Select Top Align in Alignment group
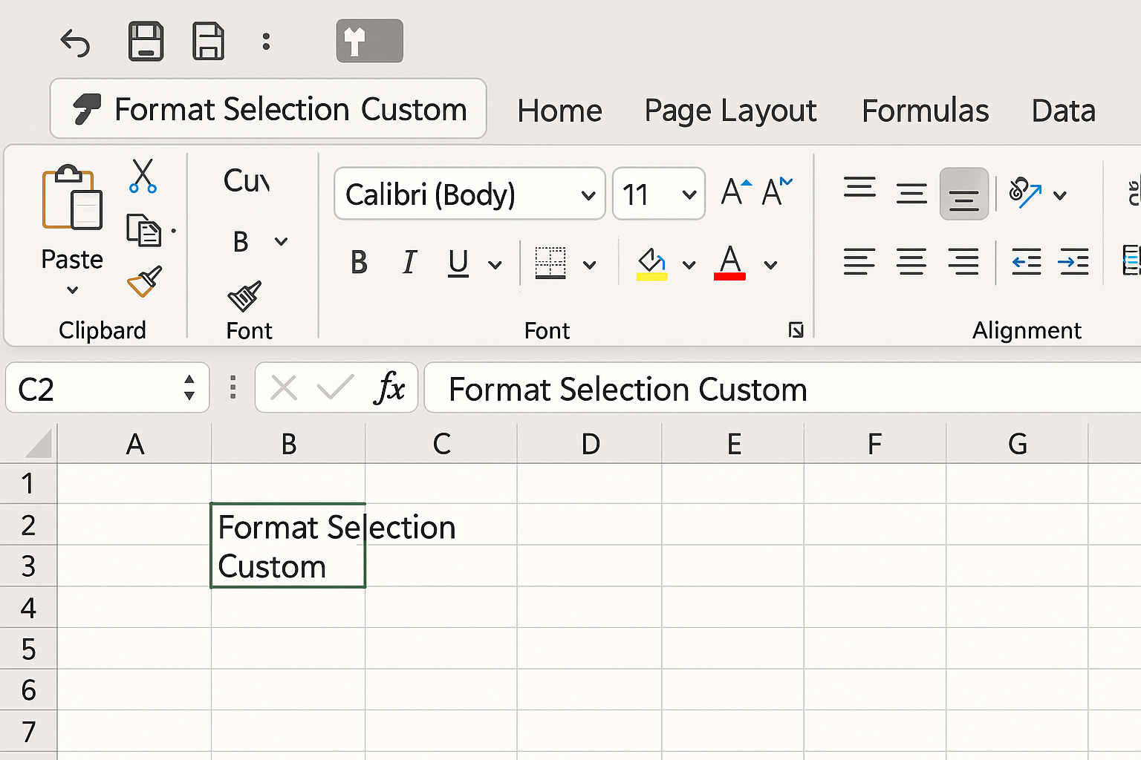 tap(859, 187)
